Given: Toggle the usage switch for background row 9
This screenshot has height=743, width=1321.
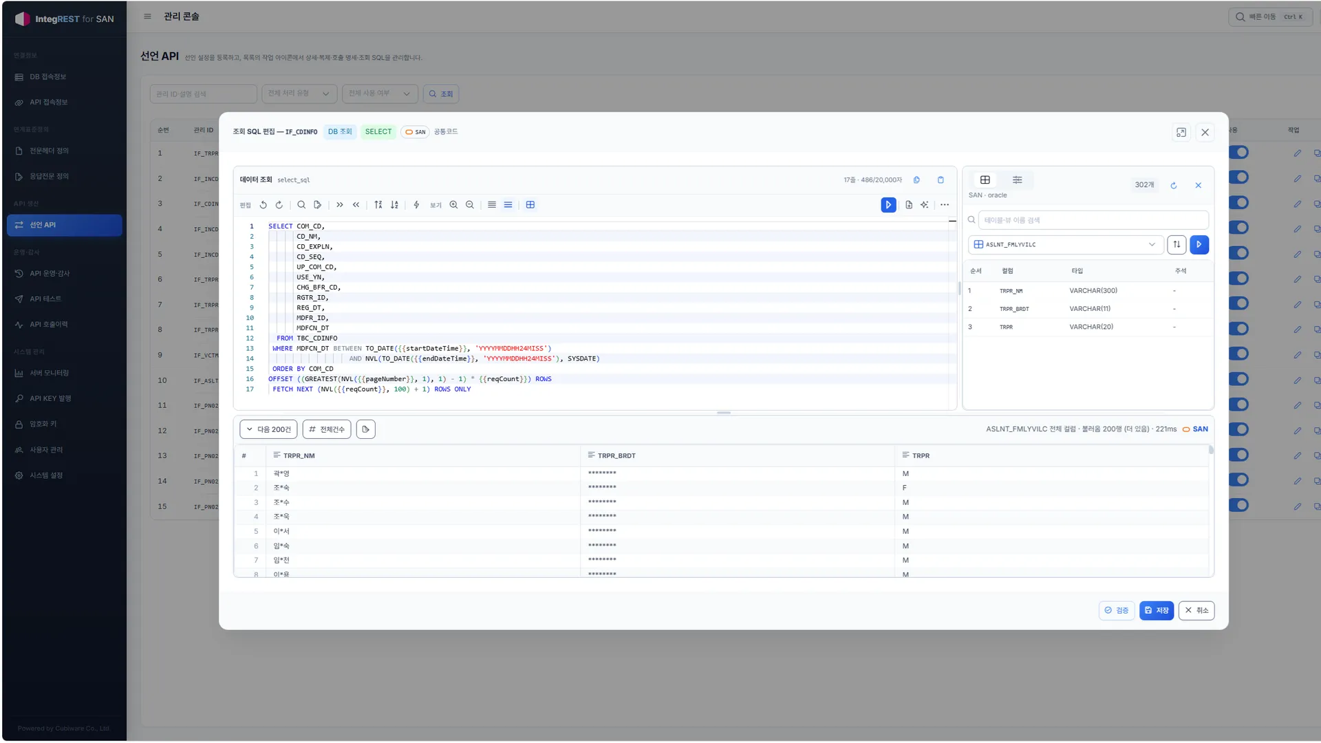Looking at the screenshot, I should [x=1238, y=354].
